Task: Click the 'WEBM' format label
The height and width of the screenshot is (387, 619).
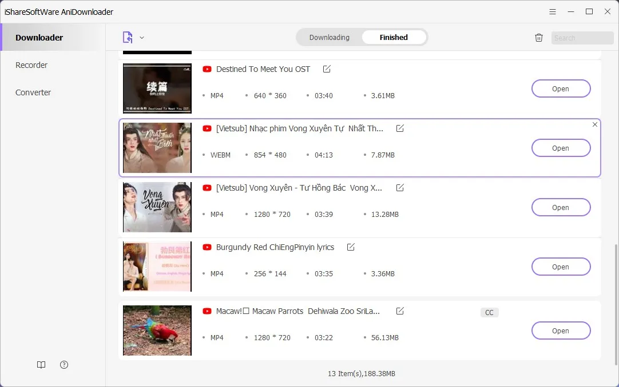Action: [x=220, y=155]
